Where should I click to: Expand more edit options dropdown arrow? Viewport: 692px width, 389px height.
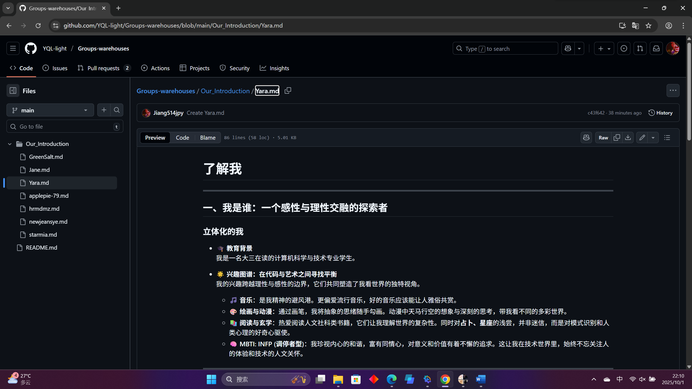point(653,138)
